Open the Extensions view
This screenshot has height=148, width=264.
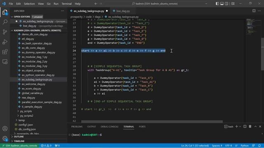coord(5,52)
